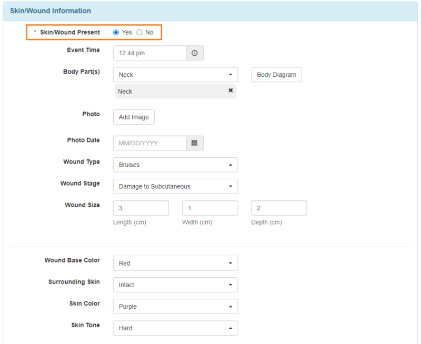Open the clock icon time picker
This screenshot has width=421, height=344.
click(x=195, y=53)
